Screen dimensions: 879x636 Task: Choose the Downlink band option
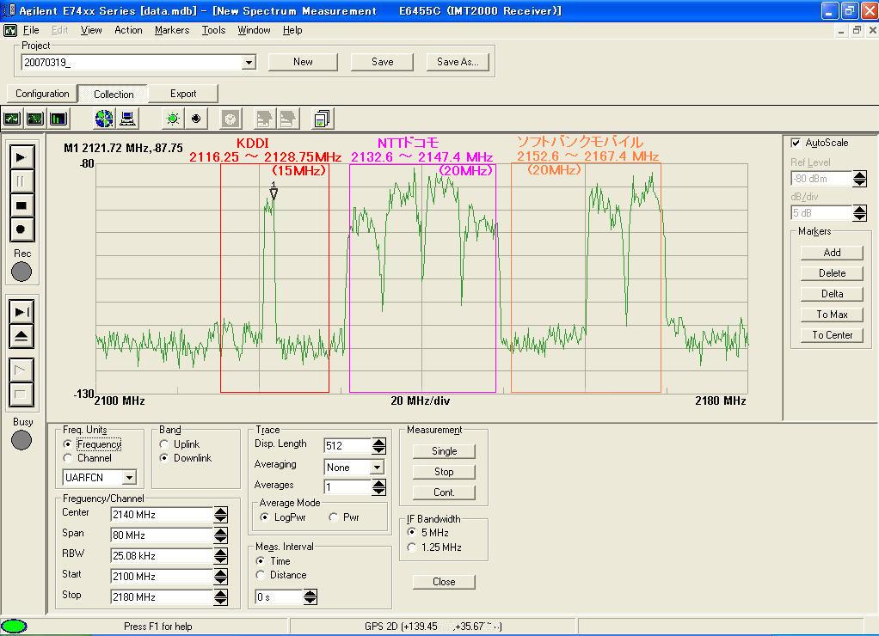(163, 458)
